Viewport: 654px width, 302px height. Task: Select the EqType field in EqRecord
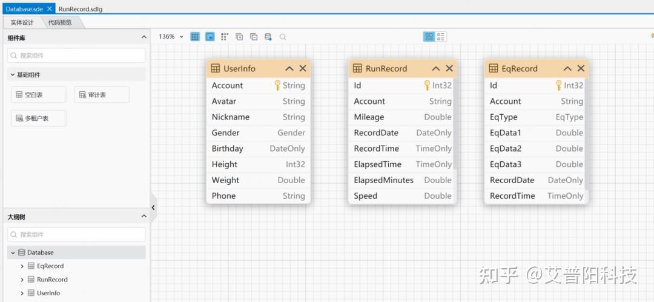coord(535,117)
